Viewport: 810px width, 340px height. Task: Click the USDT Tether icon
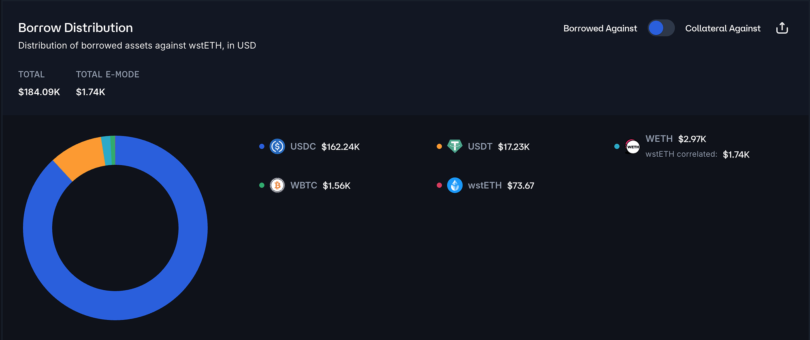455,146
